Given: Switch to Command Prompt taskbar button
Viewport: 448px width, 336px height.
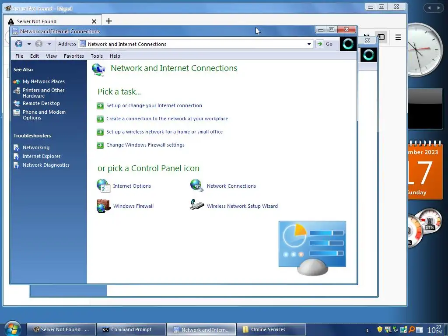Looking at the screenshot, I should [x=131, y=329].
